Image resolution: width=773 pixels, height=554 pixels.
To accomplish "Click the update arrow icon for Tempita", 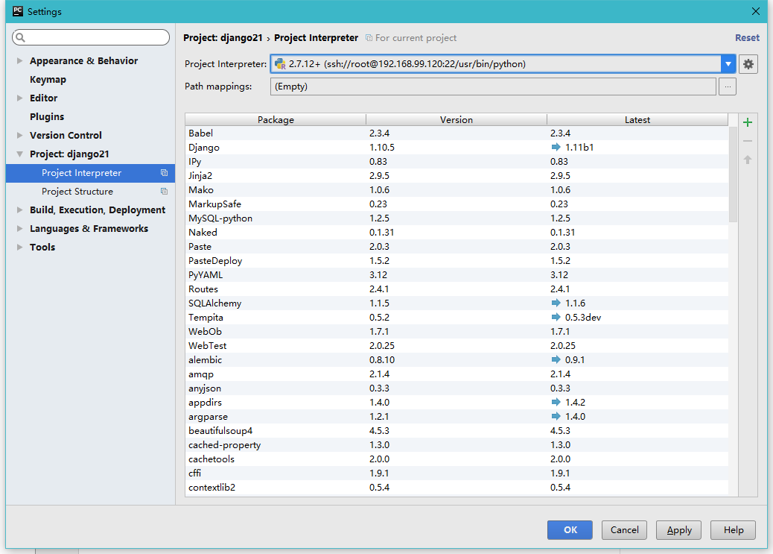I will pyautogui.click(x=556, y=317).
